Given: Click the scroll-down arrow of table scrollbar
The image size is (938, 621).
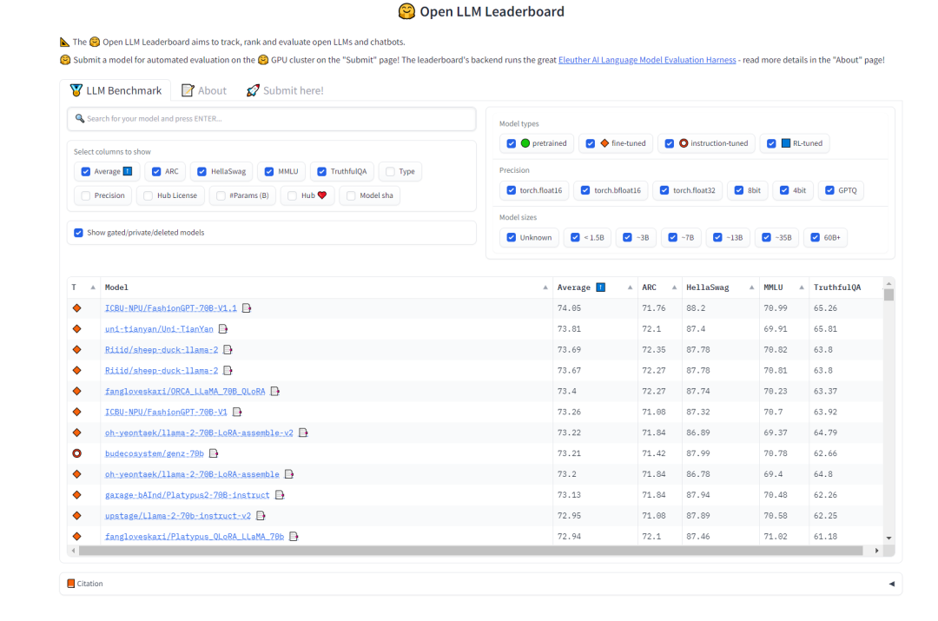Looking at the screenshot, I should coord(889,538).
